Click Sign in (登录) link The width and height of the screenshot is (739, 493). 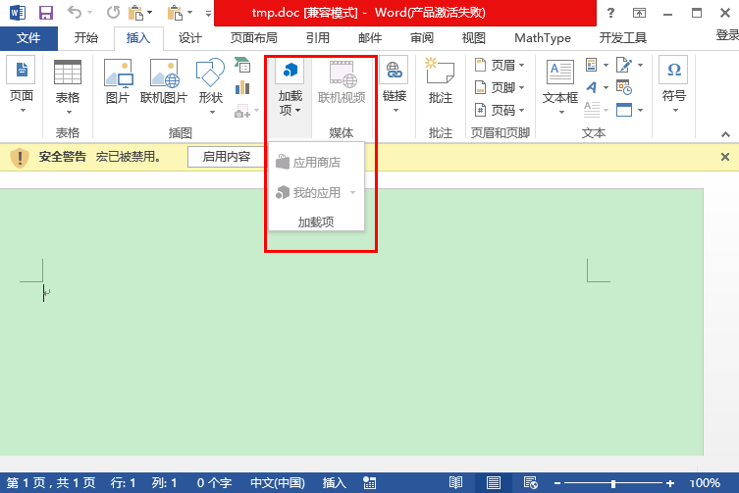(727, 35)
